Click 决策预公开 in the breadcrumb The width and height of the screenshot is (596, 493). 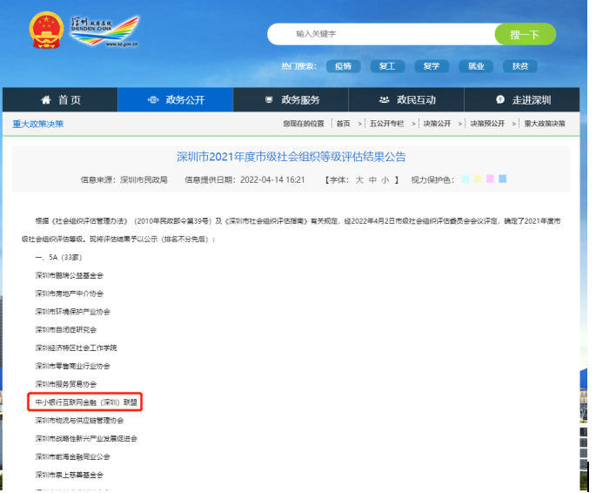click(x=487, y=124)
